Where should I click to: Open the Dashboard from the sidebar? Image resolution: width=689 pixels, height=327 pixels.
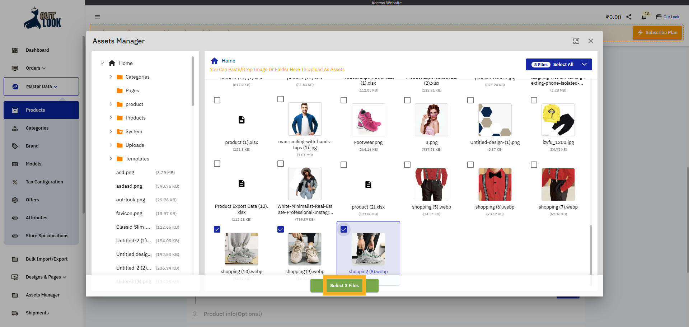tap(37, 50)
